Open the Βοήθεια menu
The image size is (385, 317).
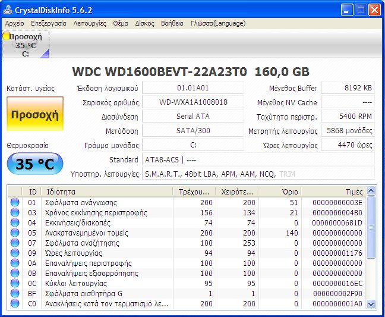[172, 24]
